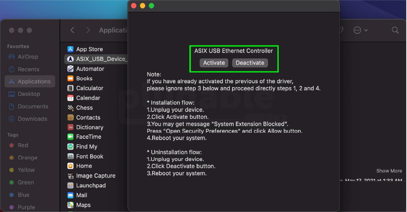The height and width of the screenshot is (212, 407).
Task: Select the Dictionary app icon
Action: tap(70, 127)
